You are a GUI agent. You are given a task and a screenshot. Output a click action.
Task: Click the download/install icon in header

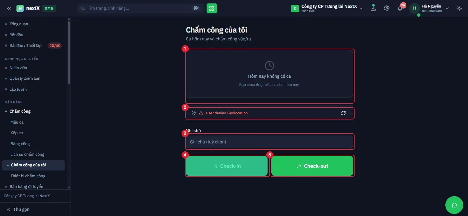coord(373,8)
